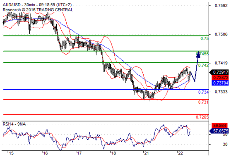The image size is (231, 157).
Task: Select the green 0.742 resistance label
Action: 203,65
